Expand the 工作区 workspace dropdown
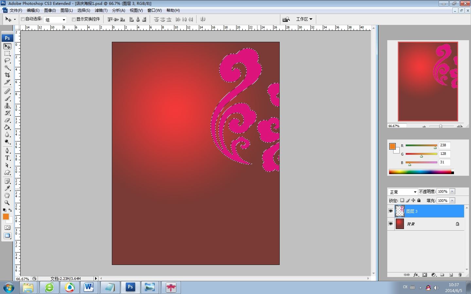Image resolution: width=471 pixels, height=294 pixels. click(x=304, y=19)
